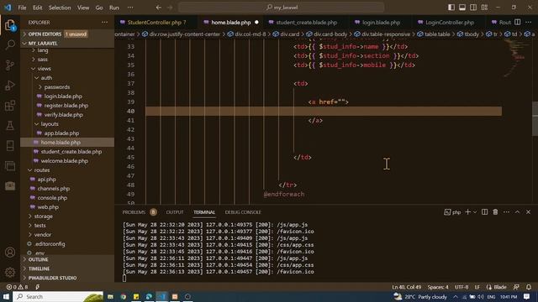Image resolution: width=538 pixels, height=302 pixels.
Task: Click Explorer panel more actions ellipsis
Action: point(104,23)
